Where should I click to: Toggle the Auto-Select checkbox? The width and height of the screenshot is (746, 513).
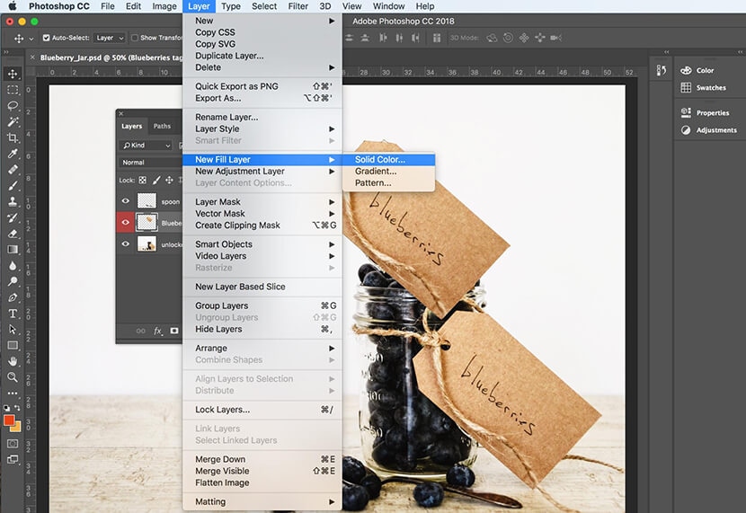point(46,39)
